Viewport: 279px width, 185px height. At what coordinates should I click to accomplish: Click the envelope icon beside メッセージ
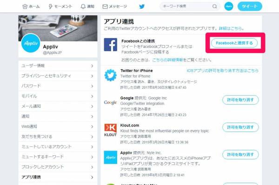click(105, 7)
